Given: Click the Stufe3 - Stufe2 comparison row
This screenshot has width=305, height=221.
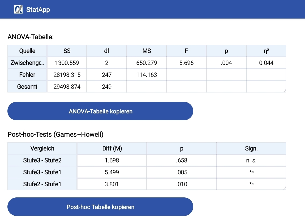Looking at the screenshot, I should click(x=147, y=160).
